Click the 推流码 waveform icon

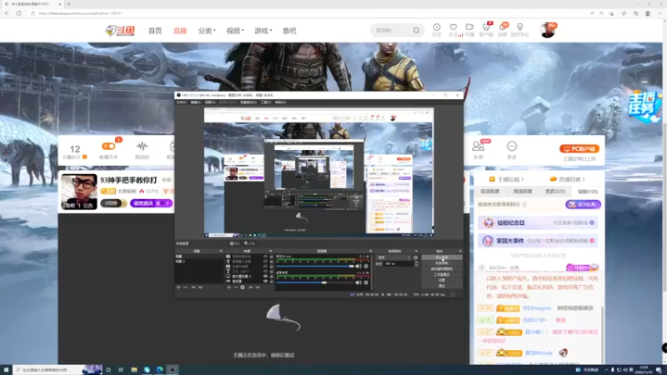[142, 147]
